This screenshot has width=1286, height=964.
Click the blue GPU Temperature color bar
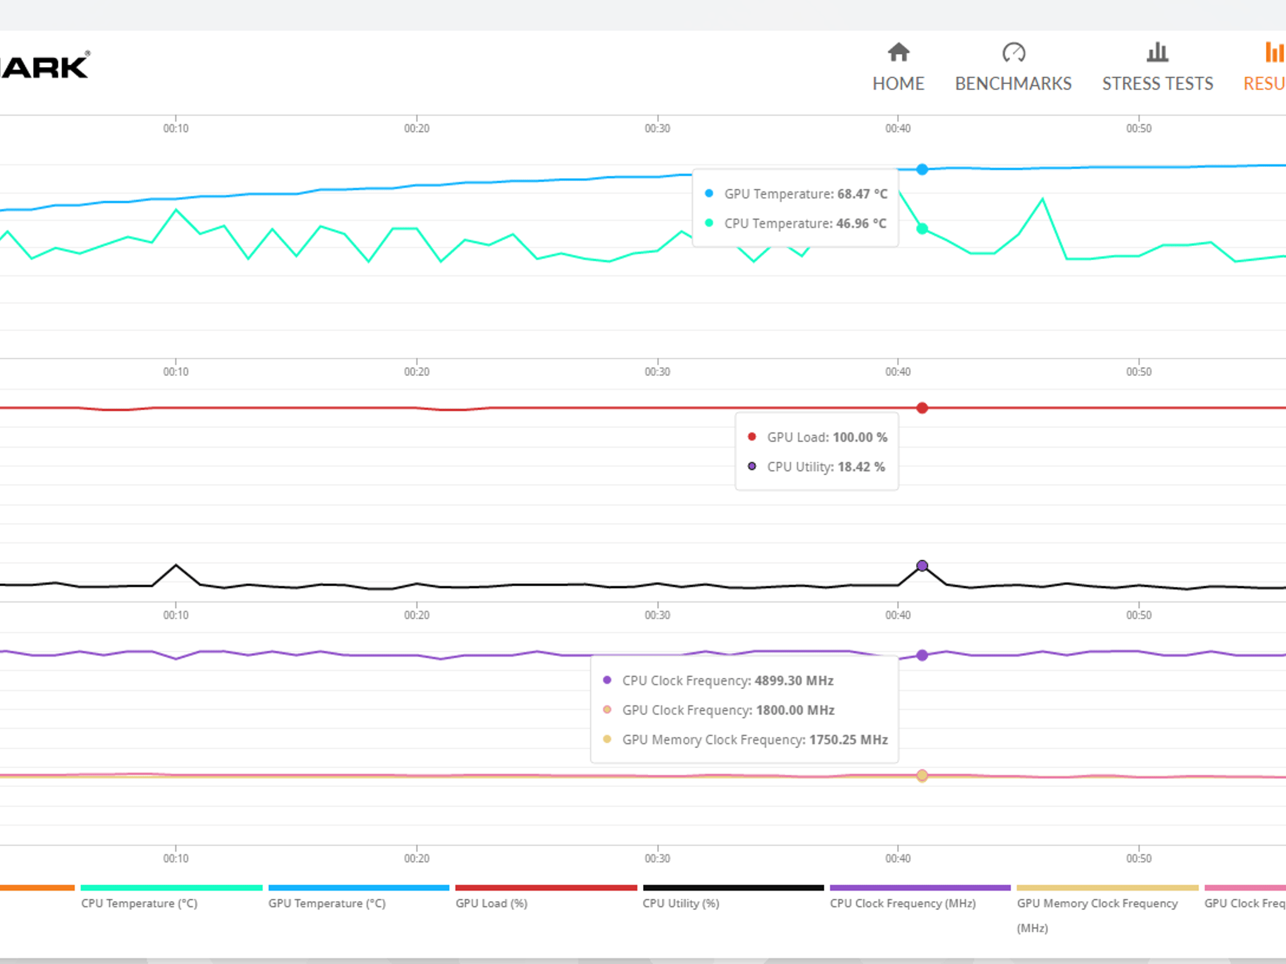point(359,887)
